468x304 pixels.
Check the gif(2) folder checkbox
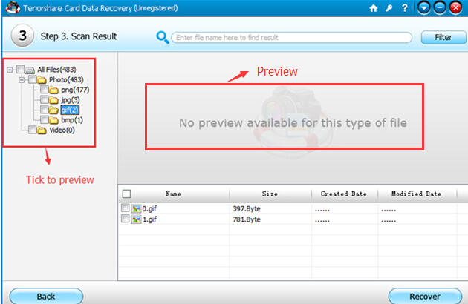44,110
